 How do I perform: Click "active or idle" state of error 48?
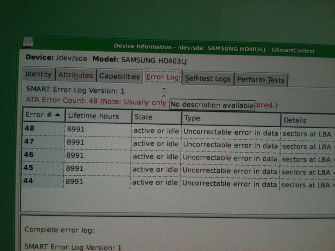(x=156, y=131)
